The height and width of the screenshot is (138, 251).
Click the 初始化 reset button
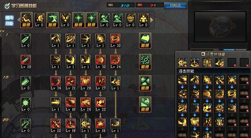click(175, 6)
